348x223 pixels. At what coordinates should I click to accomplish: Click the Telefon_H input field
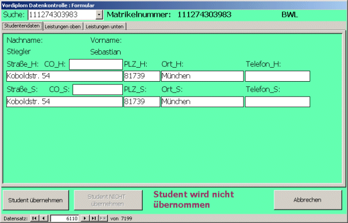(x=277, y=76)
